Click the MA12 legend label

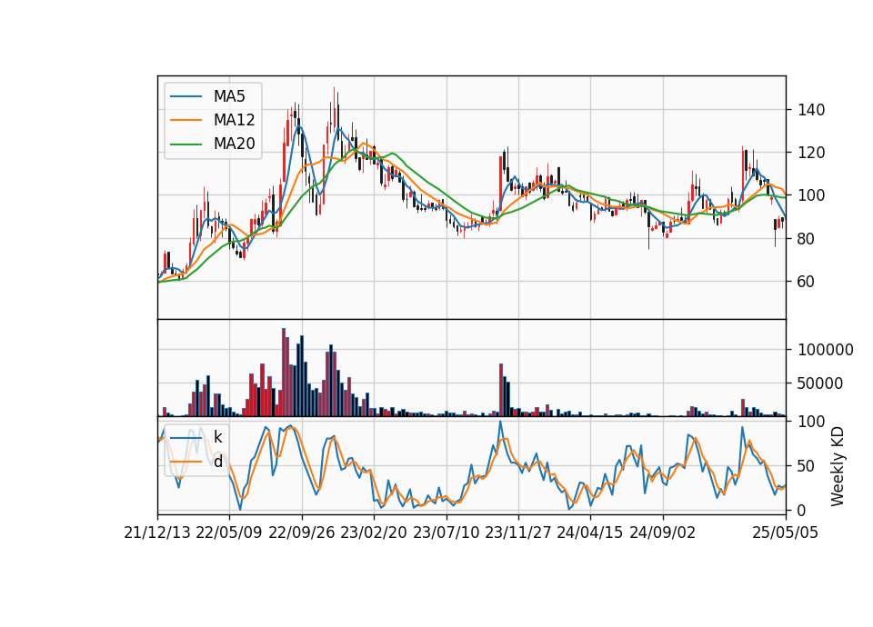point(234,120)
